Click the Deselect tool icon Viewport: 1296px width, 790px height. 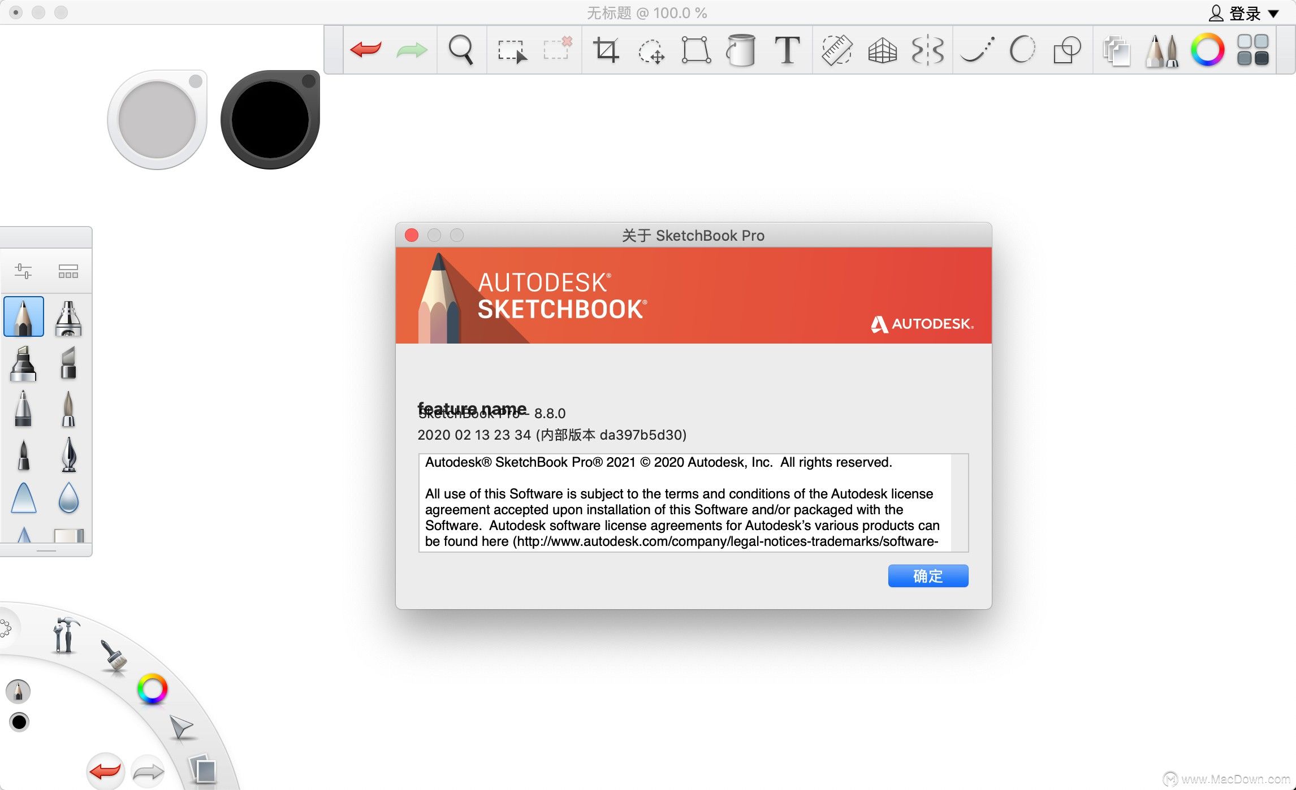[558, 49]
